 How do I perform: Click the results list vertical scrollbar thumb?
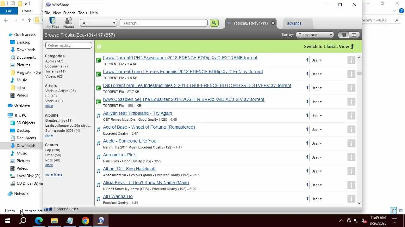pyautogui.click(x=359, y=73)
